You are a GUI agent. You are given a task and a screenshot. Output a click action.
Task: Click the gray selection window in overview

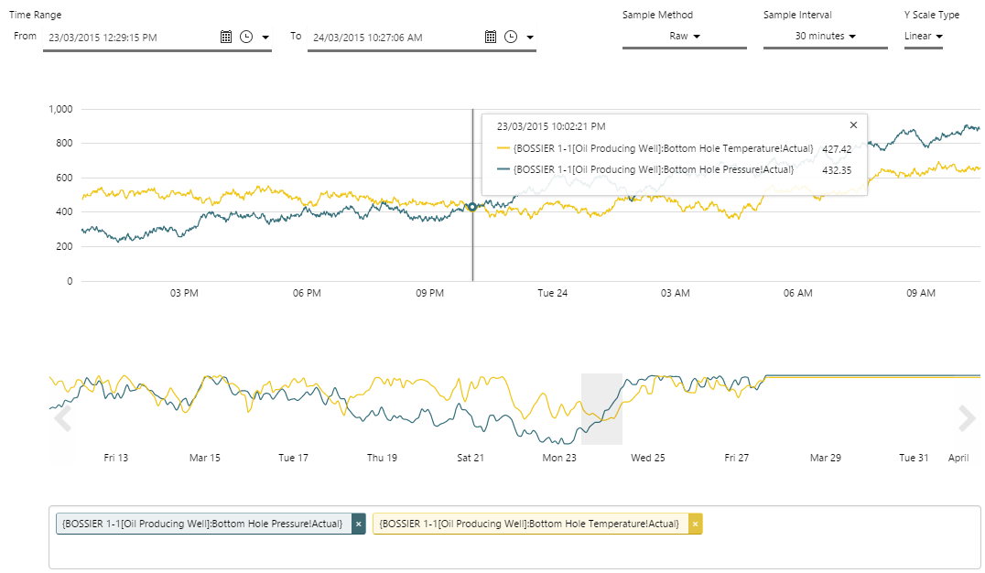[601, 408]
